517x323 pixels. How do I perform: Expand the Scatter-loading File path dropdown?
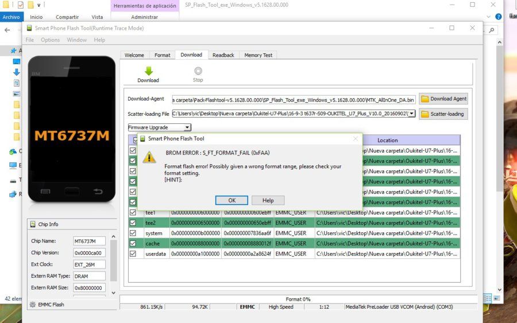pos(411,114)
